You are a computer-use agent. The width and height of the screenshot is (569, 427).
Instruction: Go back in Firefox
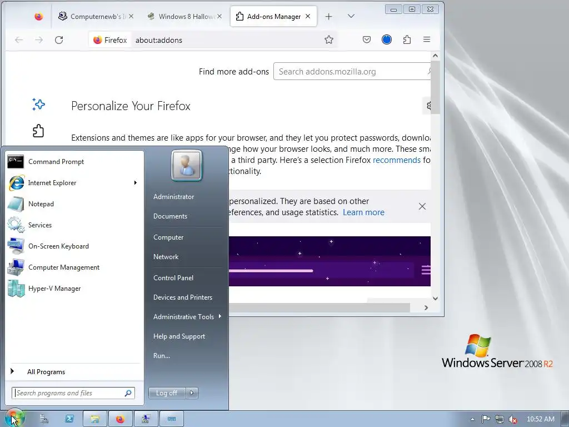[19, 40]
